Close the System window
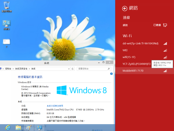174x131 pixels. click(x=110, y=62)
